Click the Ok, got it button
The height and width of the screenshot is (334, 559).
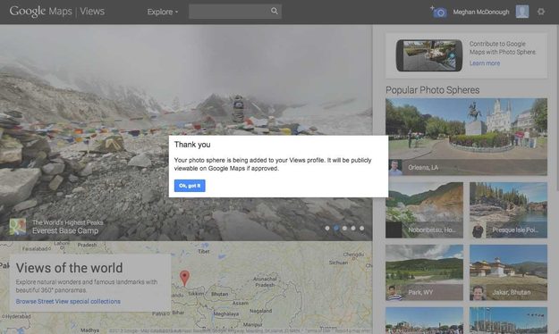click(190, 186)
